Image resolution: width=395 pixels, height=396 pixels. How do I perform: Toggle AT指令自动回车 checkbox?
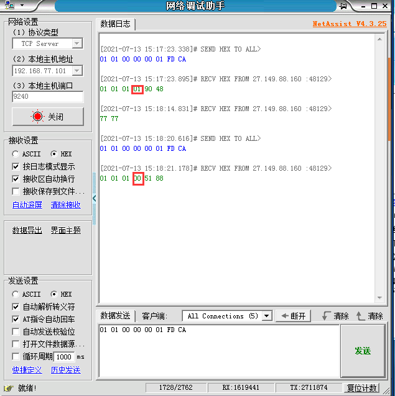16,319
